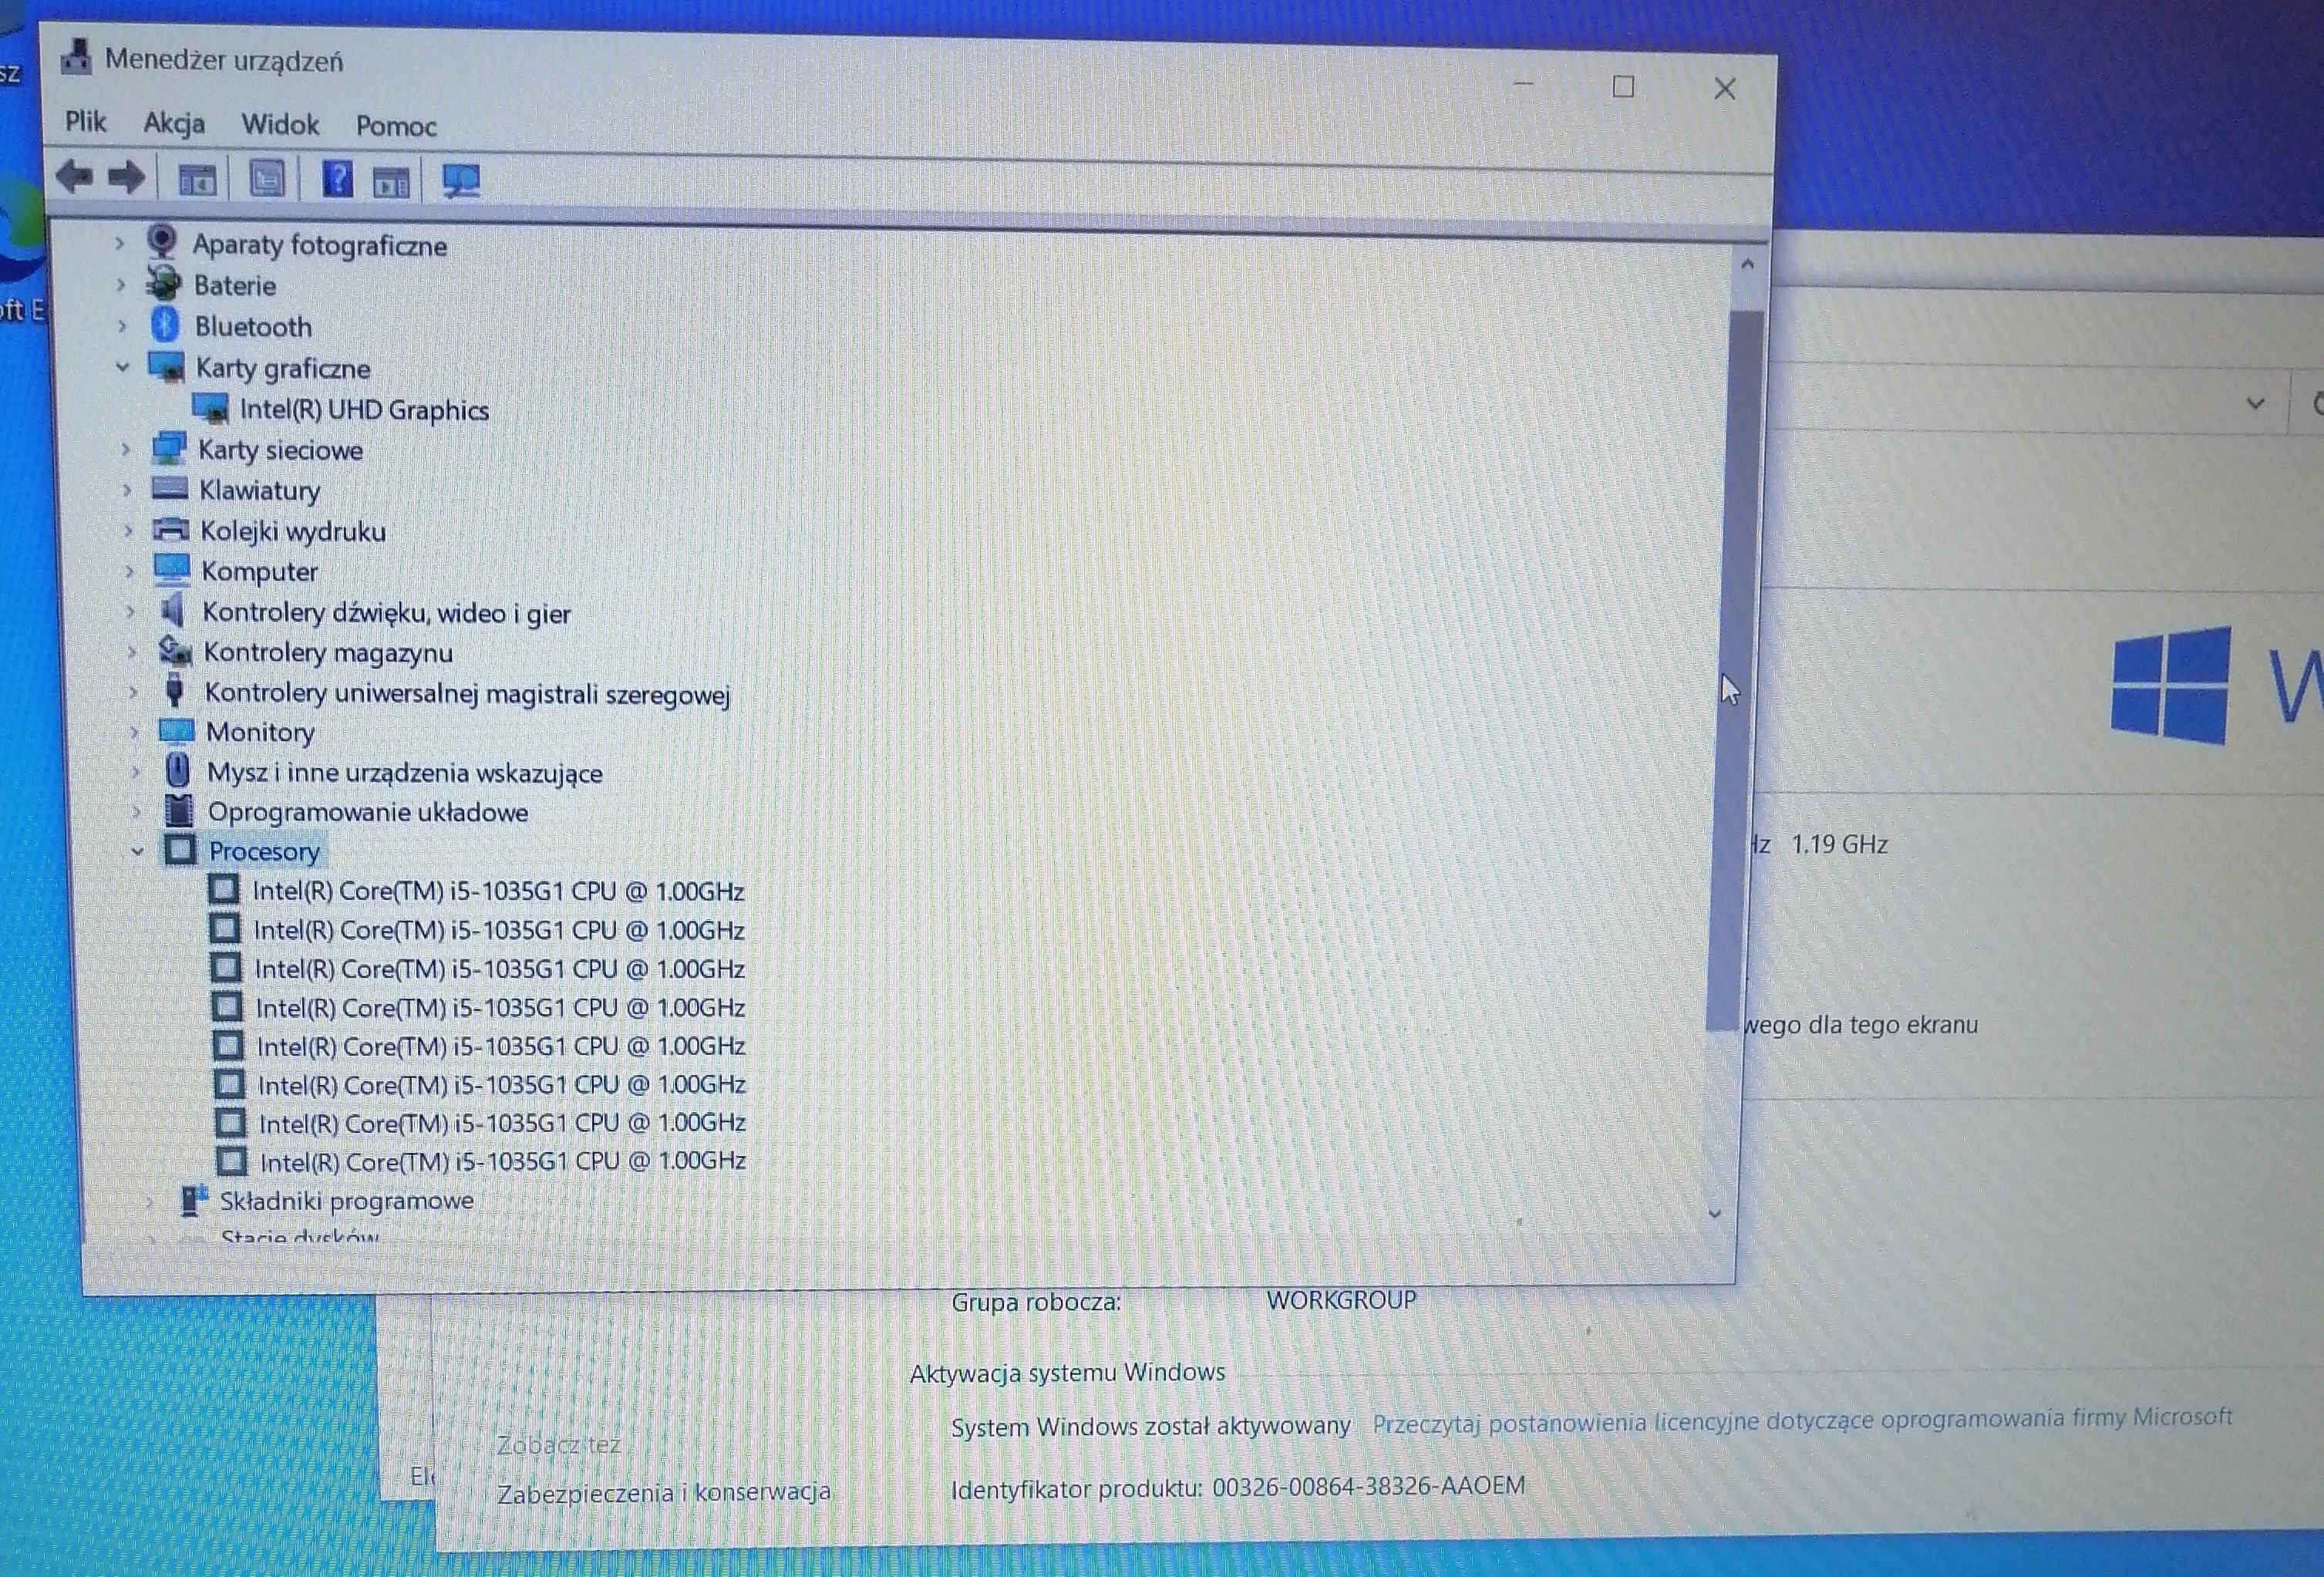This screenshot has width=2324, height=1577.
Task: Expand the Karty sieciowe node
Action: [125, 449]
